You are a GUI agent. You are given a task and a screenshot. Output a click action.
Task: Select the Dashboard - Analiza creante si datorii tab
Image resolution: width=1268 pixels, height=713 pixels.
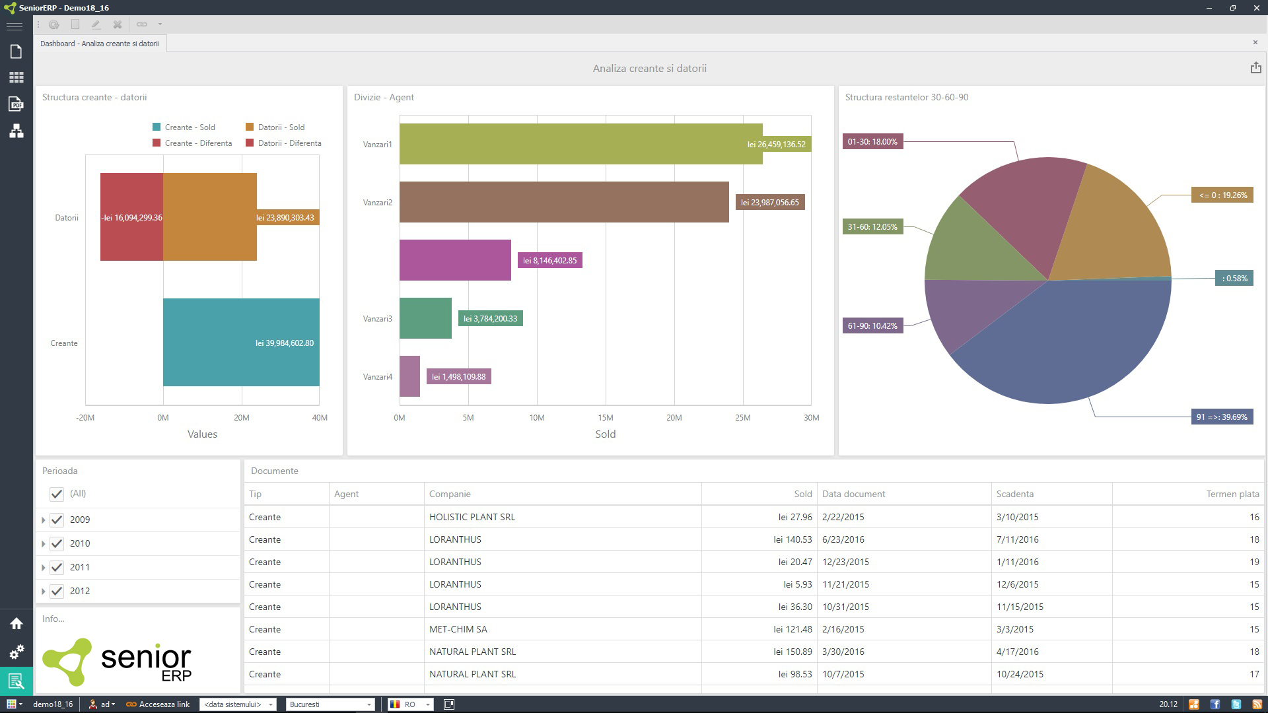point(100,44)
